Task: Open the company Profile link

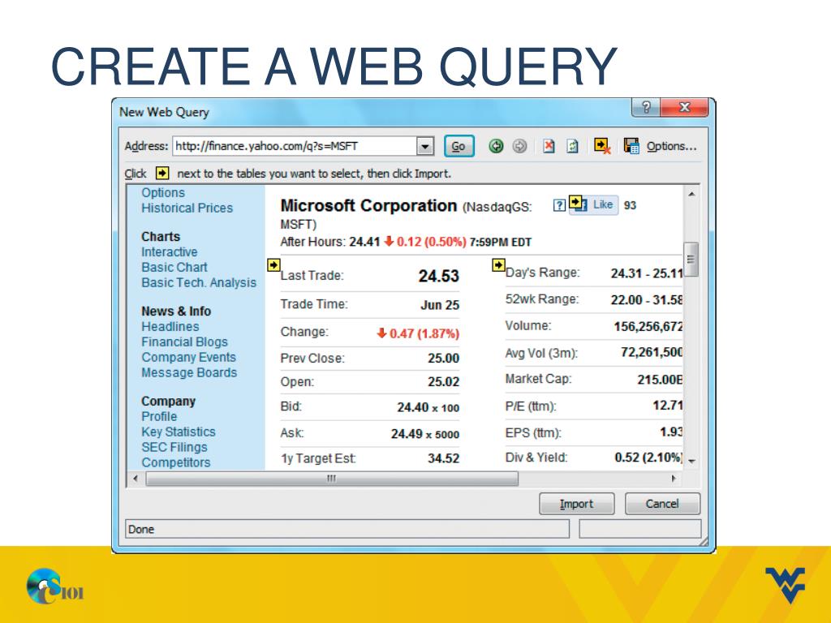Action: [x=159, y=417]
